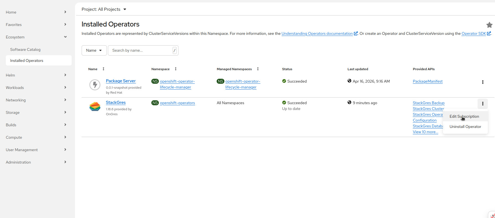This screenshot has width=495, height=218.
Task: Open the Package Server operator link
Action: [121, 81]
